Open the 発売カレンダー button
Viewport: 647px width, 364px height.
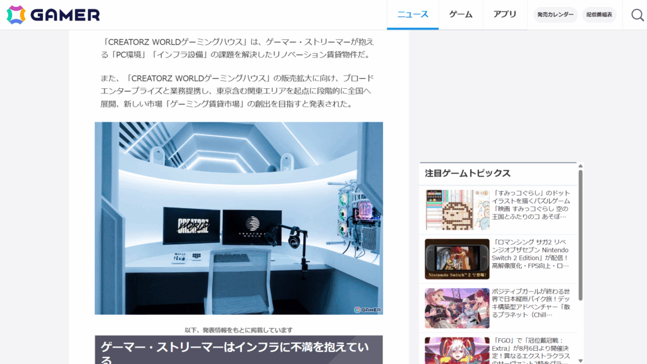555,15
